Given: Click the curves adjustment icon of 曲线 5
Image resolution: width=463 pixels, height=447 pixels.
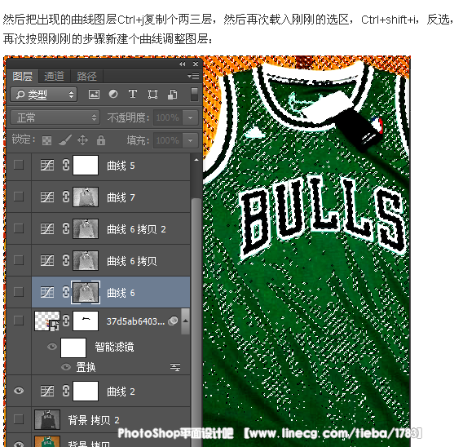Looking at the screenshot, I should pos(47,165).
